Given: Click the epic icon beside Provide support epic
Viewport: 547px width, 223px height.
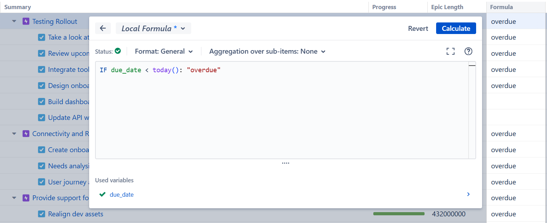Looking at the screenshot, I should (x=25, y=198).
